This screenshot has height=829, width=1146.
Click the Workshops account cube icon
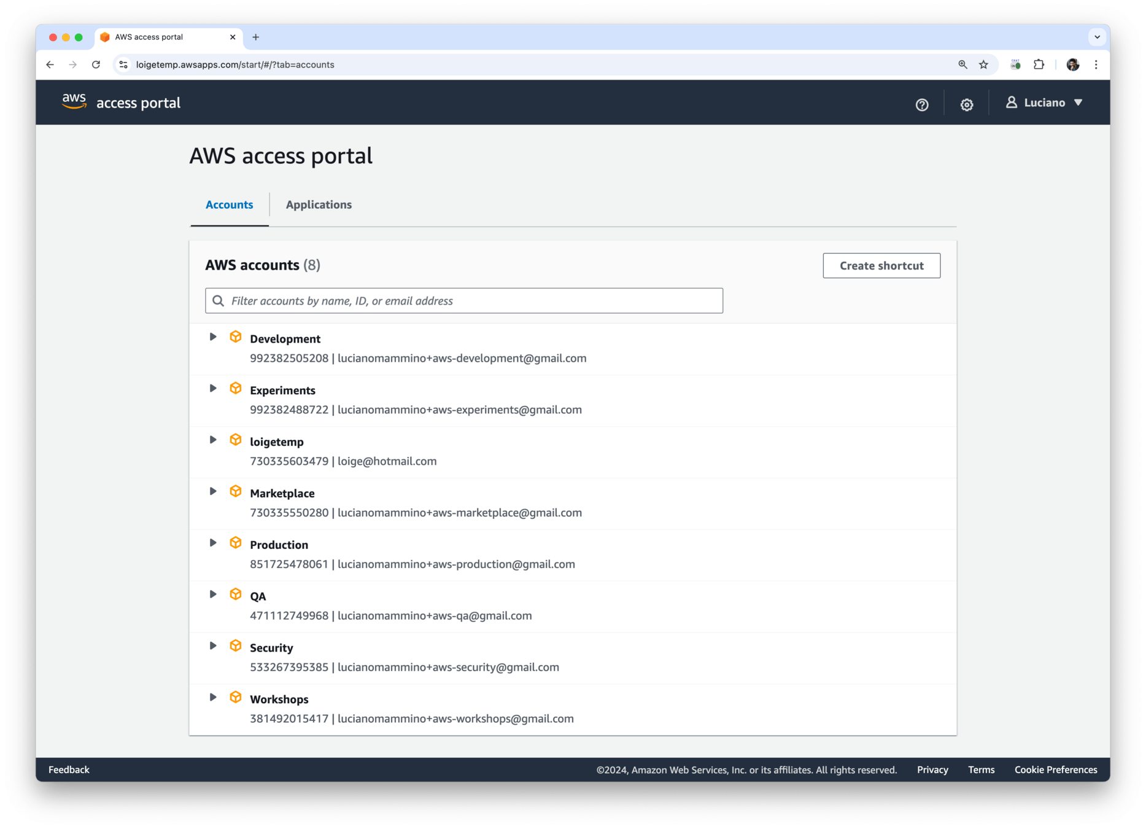(236, 698)
